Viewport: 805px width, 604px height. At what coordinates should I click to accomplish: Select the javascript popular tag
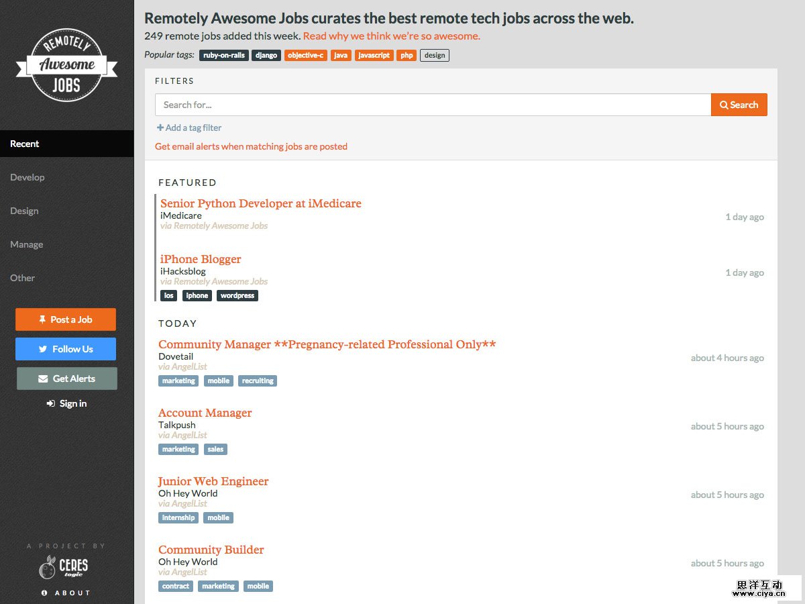(374, 55)
